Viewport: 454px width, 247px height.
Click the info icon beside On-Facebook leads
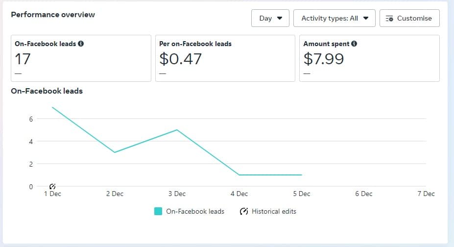tap(81, 44)
